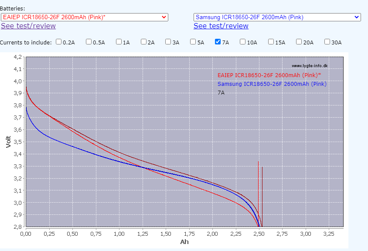Screen dimensions: 368x251
Task: Check the 2A current checkbox
Action: pos(143,42)
